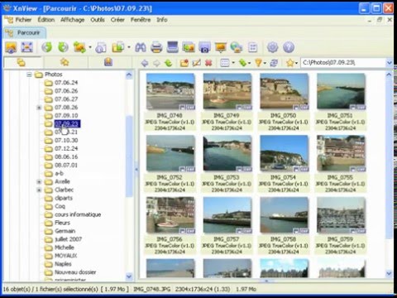Select folder 07.12.24 in the tree
This screenshot has height=298, width=397.
tap(66, 148)
